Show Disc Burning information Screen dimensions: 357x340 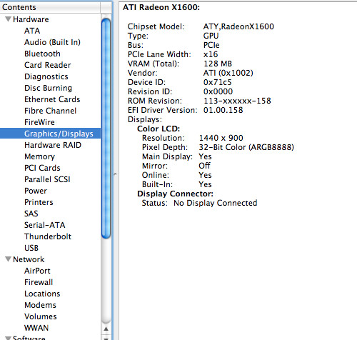[48, 88]
